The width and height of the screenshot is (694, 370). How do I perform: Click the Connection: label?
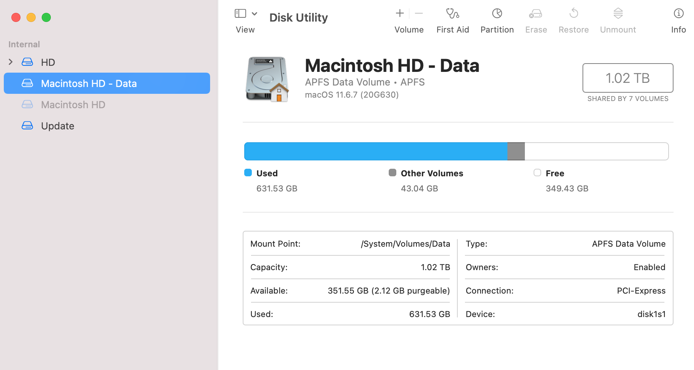click(x=490, y=291)
